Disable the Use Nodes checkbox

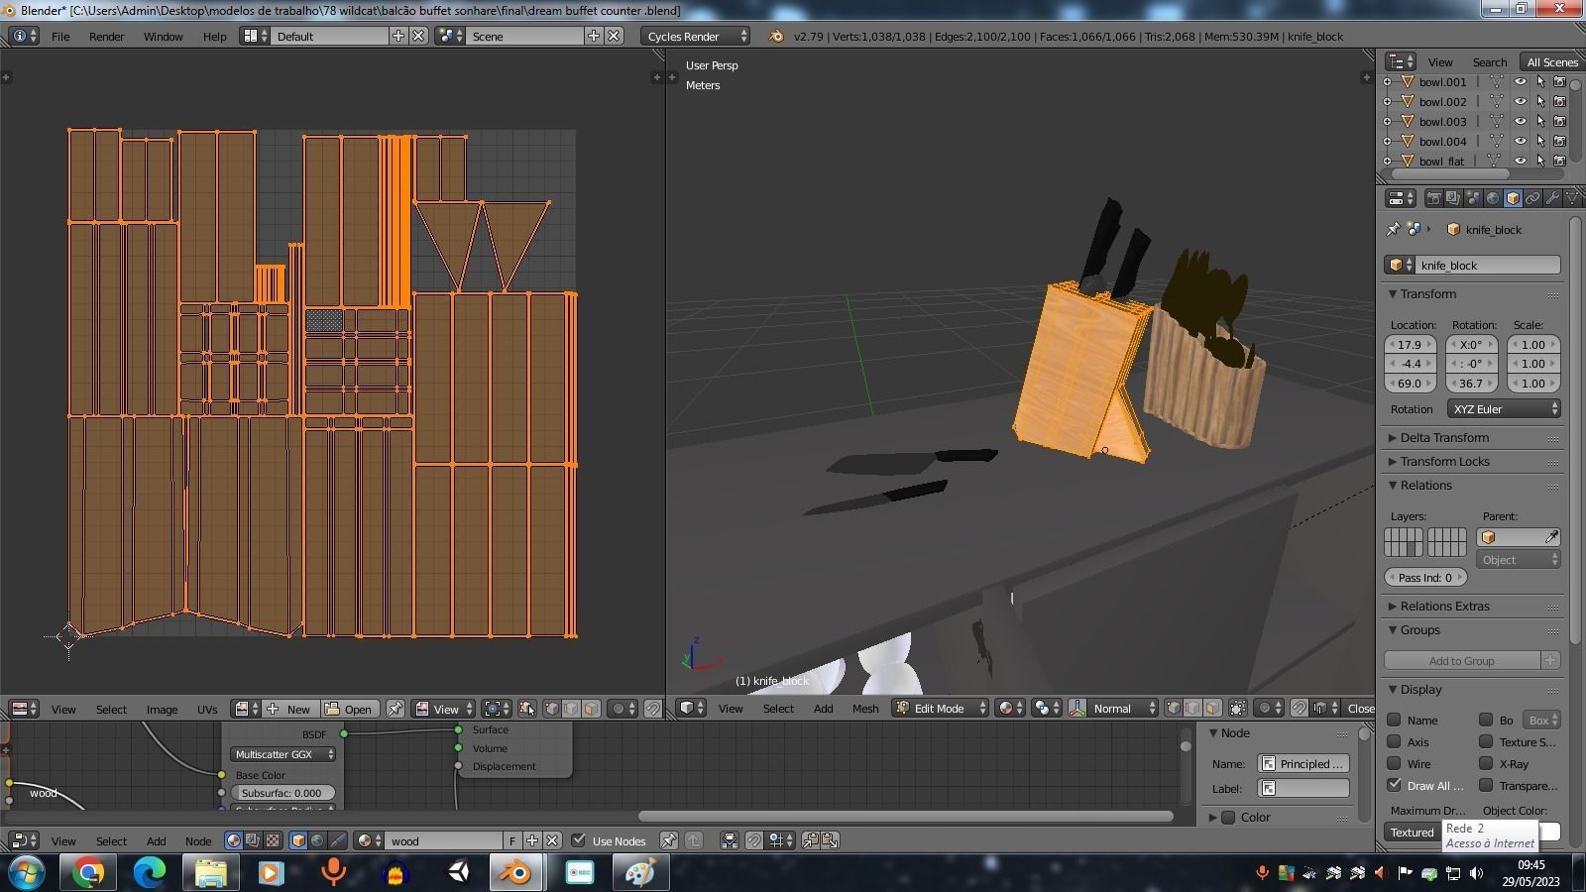579,840
